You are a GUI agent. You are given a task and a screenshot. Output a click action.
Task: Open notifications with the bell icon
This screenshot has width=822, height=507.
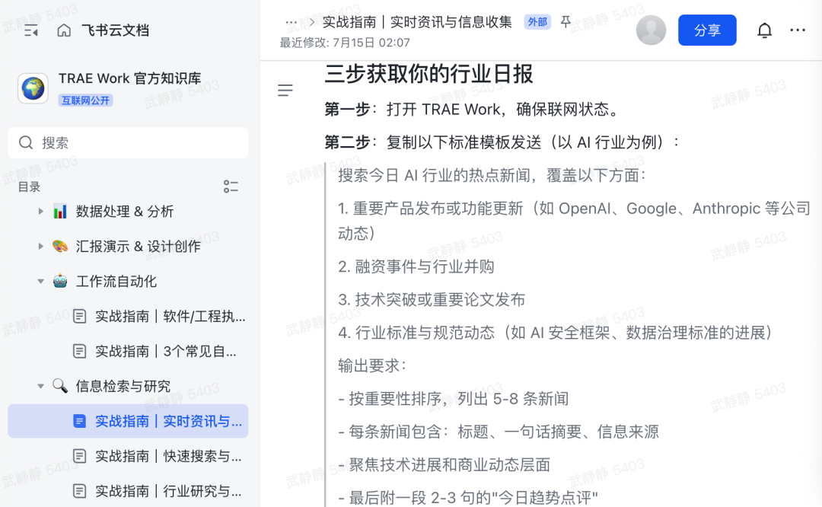[x=764, y=30]
